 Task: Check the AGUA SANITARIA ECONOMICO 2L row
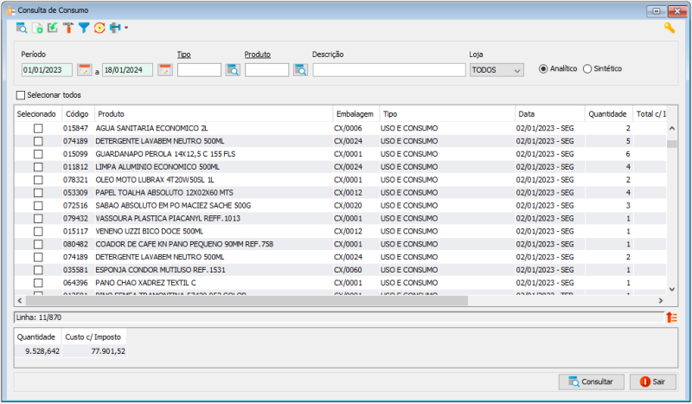(38, 128)
